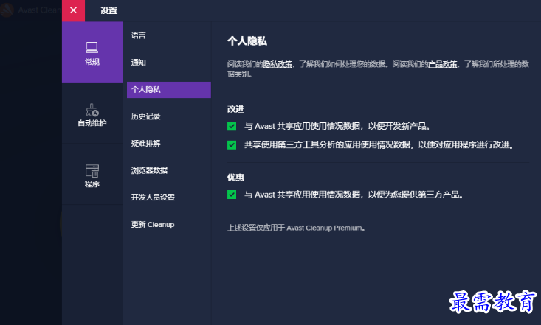This screenshot has width=541, height=325.
Task: Open the 自动维护 broom icon category
Action: tap(92, 114)
